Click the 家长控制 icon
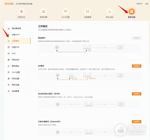 click(x=109, y=12)
